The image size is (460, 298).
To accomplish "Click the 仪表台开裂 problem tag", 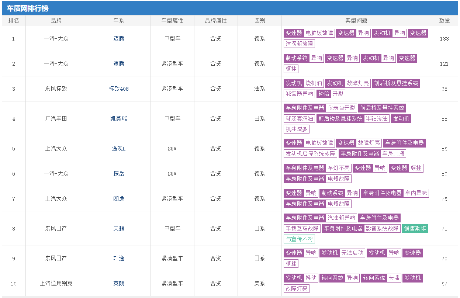I will tap(341, 108).
